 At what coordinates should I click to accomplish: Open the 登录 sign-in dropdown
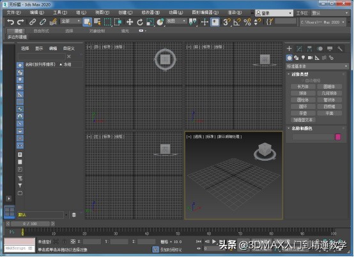274,13
